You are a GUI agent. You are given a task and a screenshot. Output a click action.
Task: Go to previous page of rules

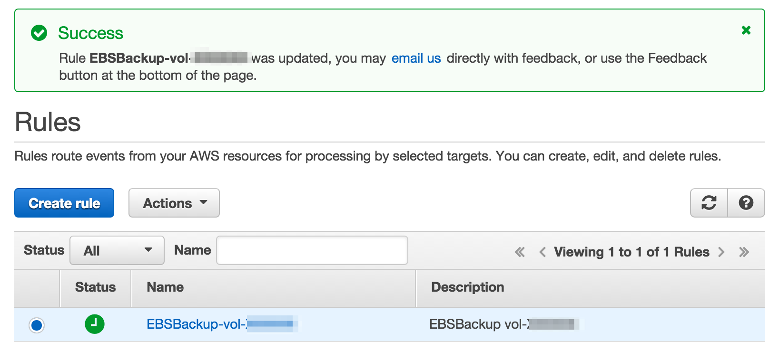point(542,252)
